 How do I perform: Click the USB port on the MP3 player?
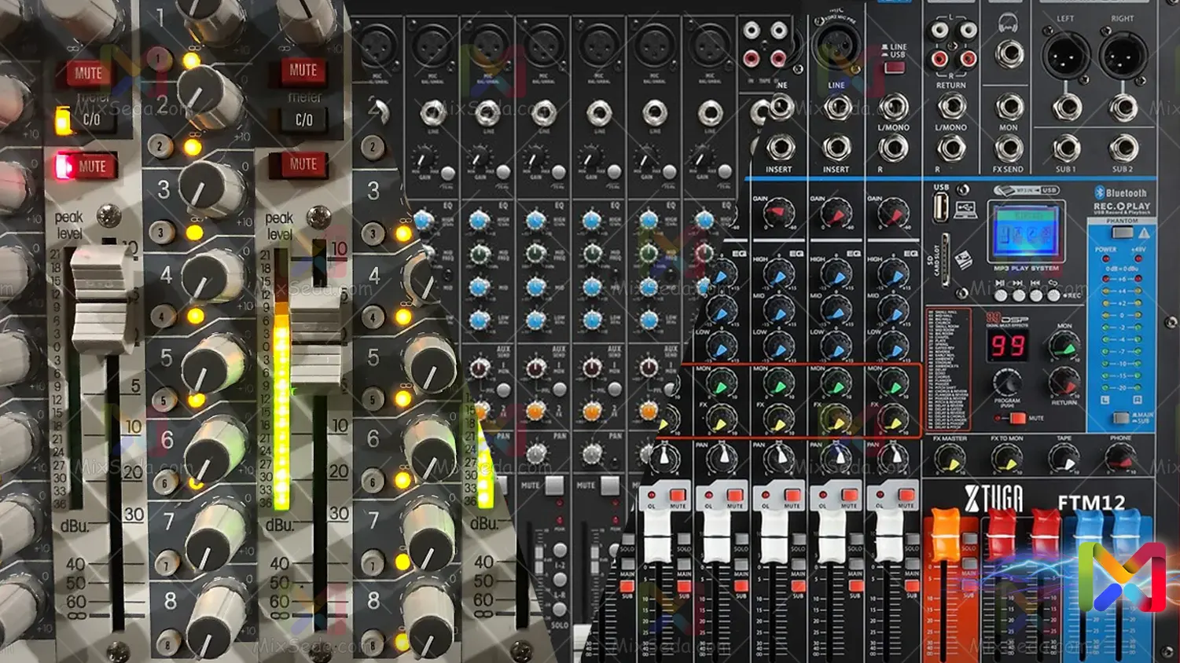tap(940, 207)
